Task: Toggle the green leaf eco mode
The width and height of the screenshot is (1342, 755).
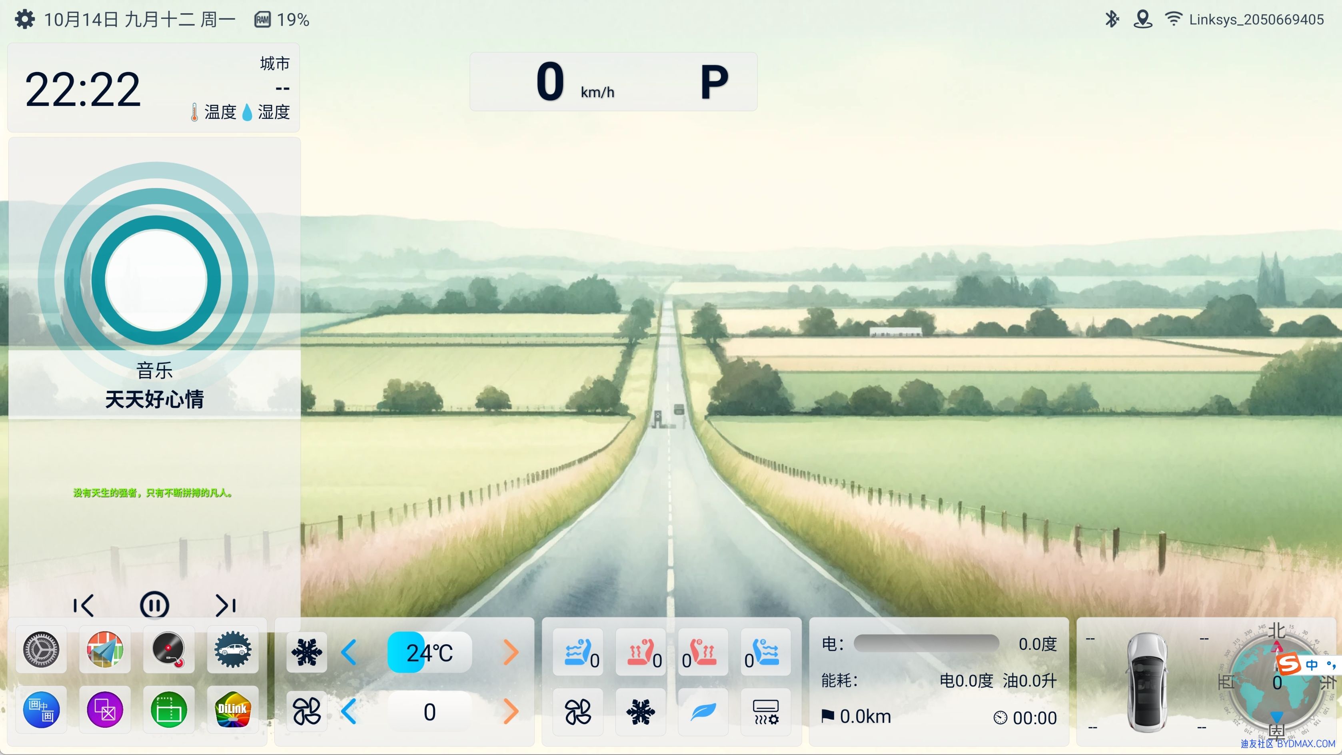Action: (703, 712)
